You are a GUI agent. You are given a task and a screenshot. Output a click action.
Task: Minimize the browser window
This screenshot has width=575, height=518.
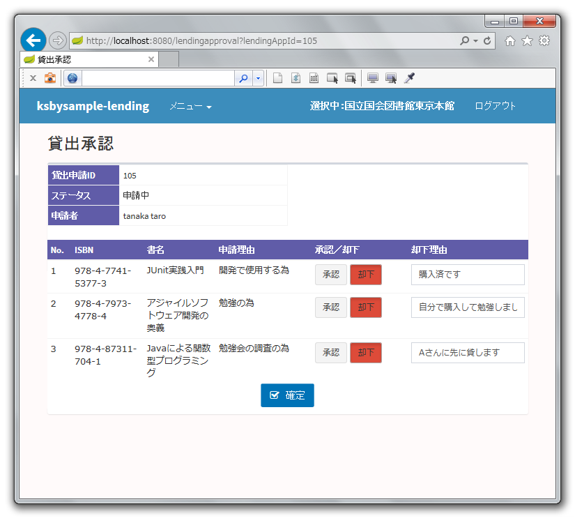click(x=495, y=22)
